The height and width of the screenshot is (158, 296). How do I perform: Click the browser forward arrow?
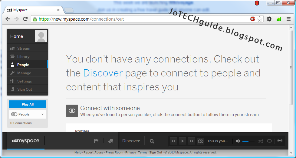(16, 19)
